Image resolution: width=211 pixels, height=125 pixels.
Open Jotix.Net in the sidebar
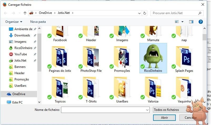[x=18, y=61]
